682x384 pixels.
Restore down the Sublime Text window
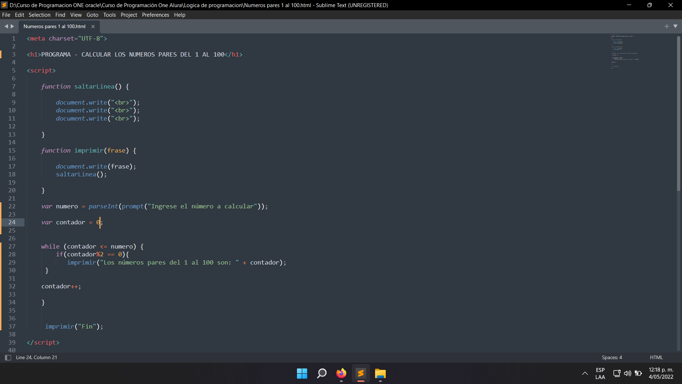click(649, 5)
